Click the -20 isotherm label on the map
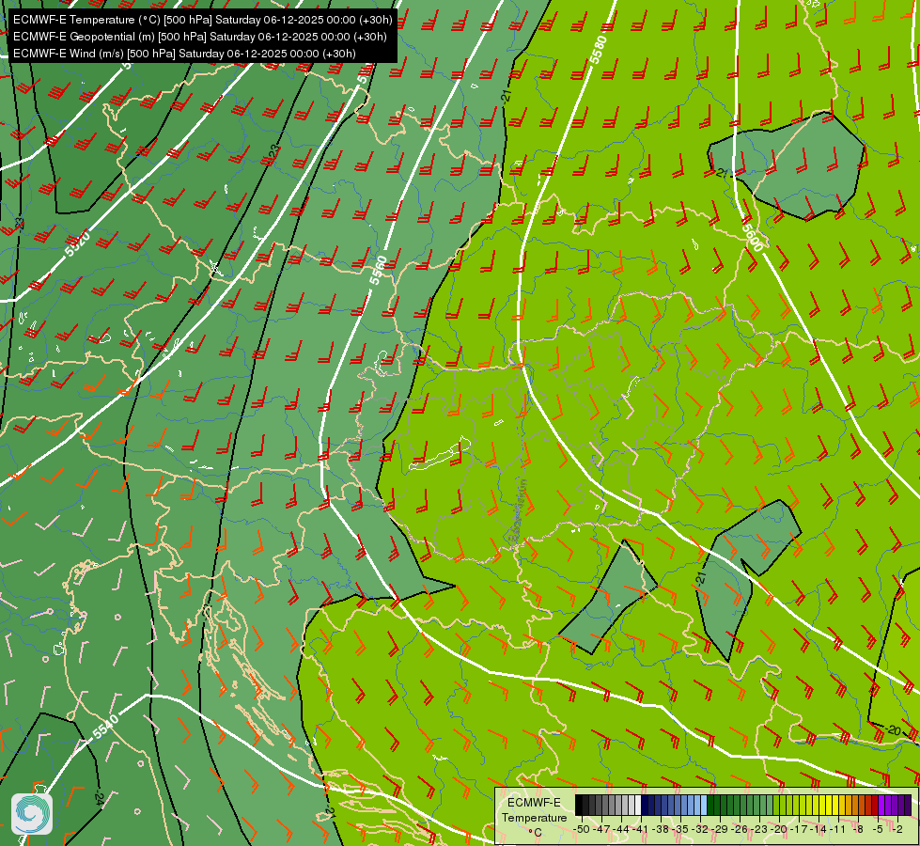Screen dimensions: 920x846 pyautogui.click(x=892, y=729)
